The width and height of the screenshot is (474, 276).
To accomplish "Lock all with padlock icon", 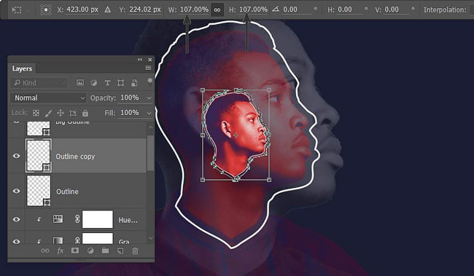I will pos(85,113).
